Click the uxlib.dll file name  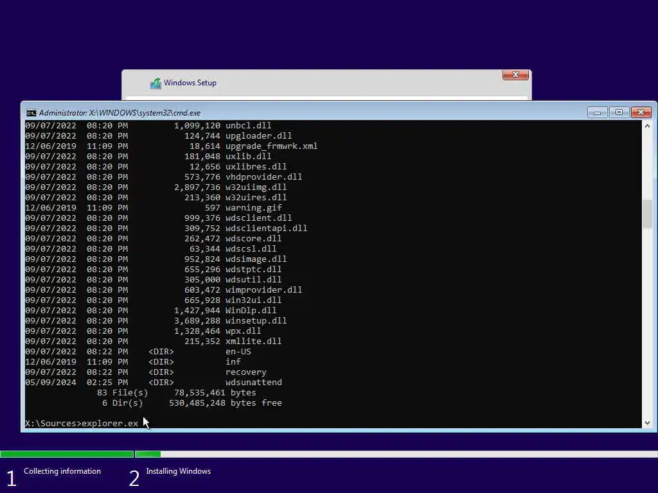249,157
